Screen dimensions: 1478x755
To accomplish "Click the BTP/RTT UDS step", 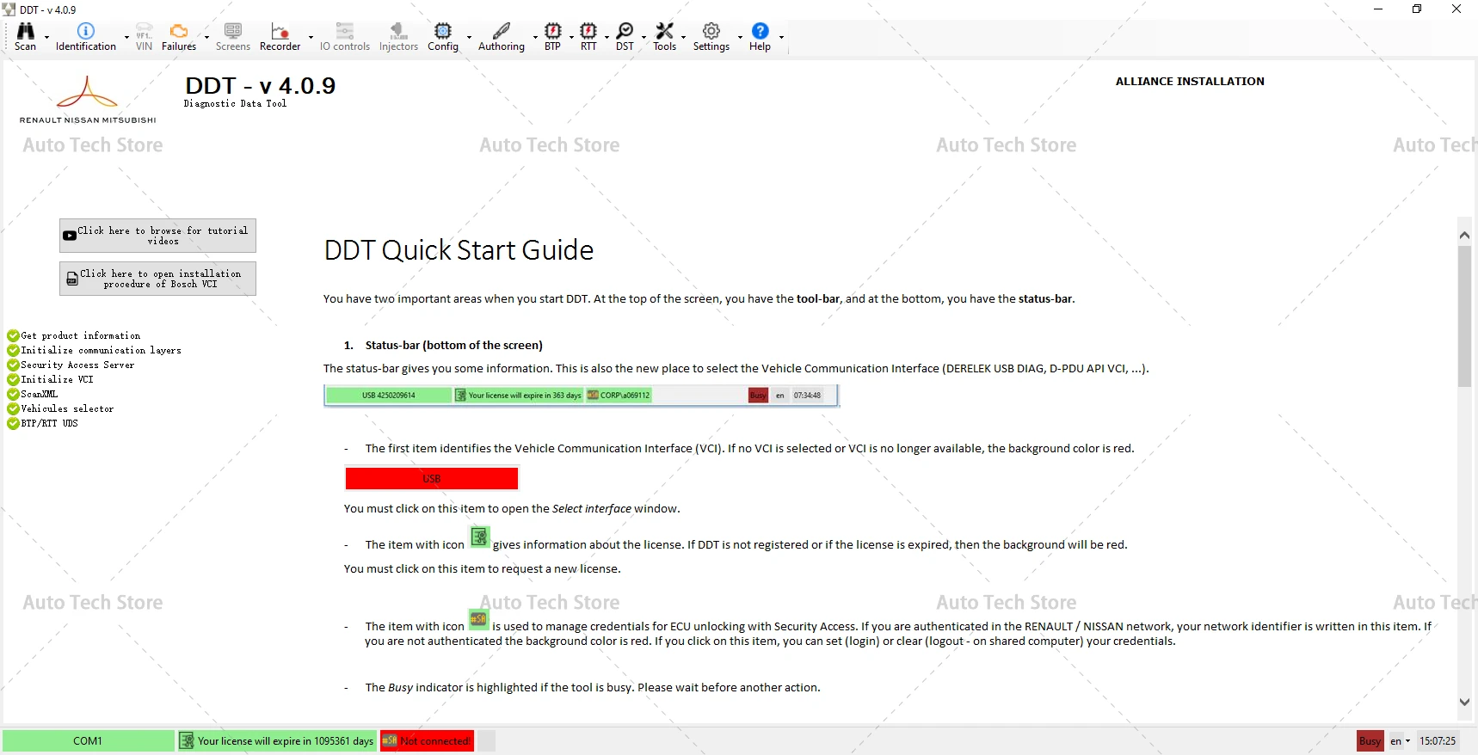I will (43, 424).
